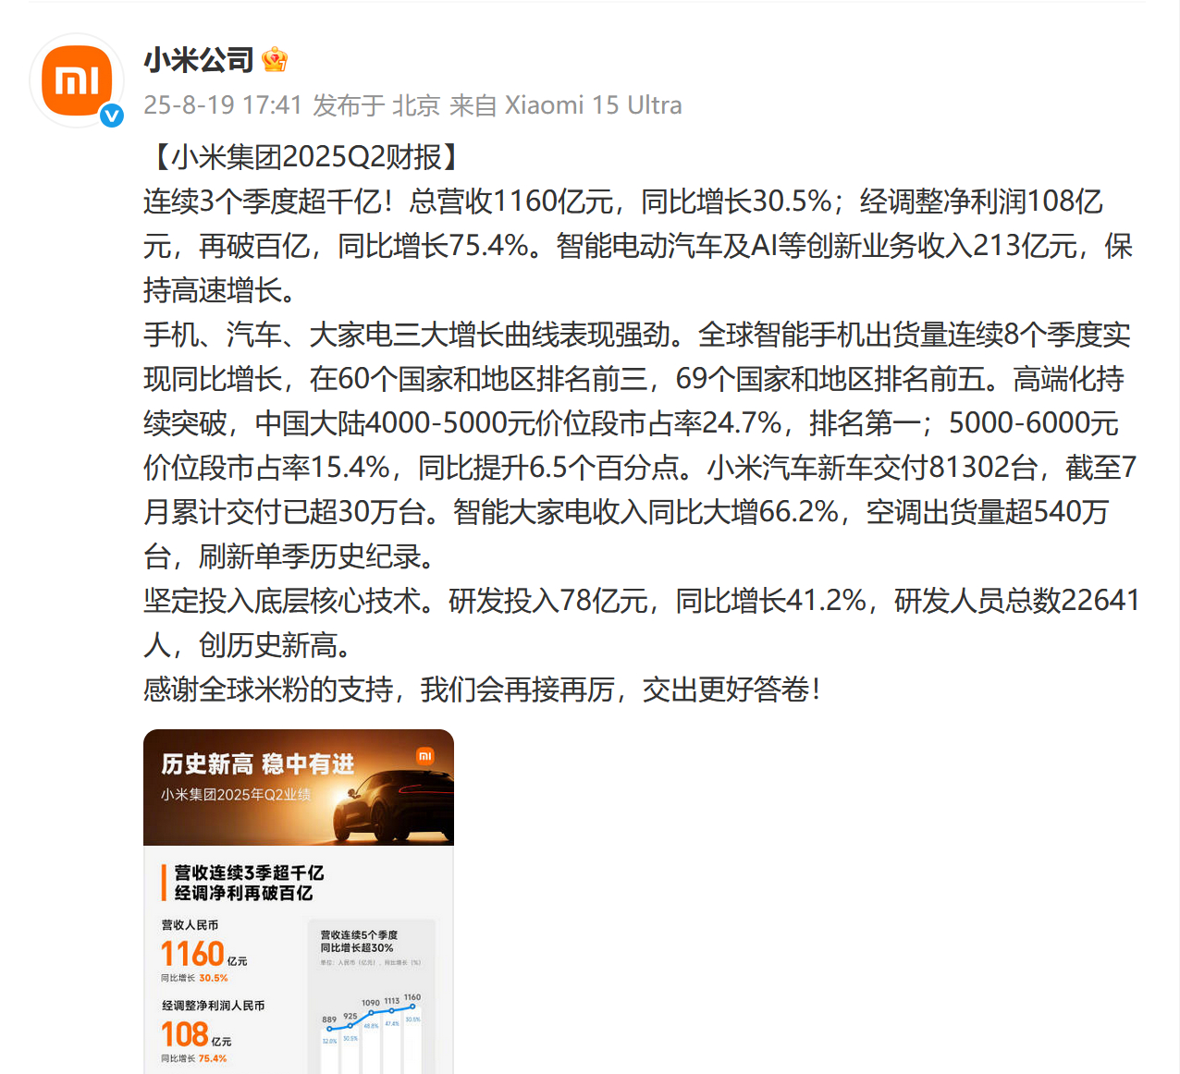Viewport: 1180px width, 1074px height.
Task: Click the 小米集团2025年Q2业绩 banner subtitle
Action: (x=236, y=795)
